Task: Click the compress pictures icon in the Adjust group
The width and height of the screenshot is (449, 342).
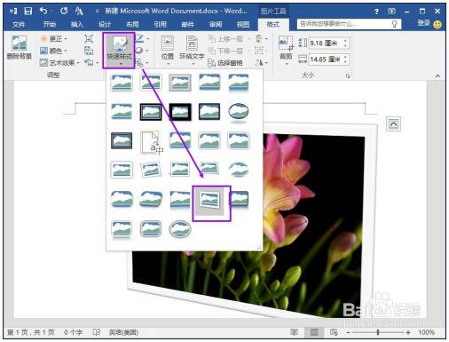Action: (x=89, y=38)
